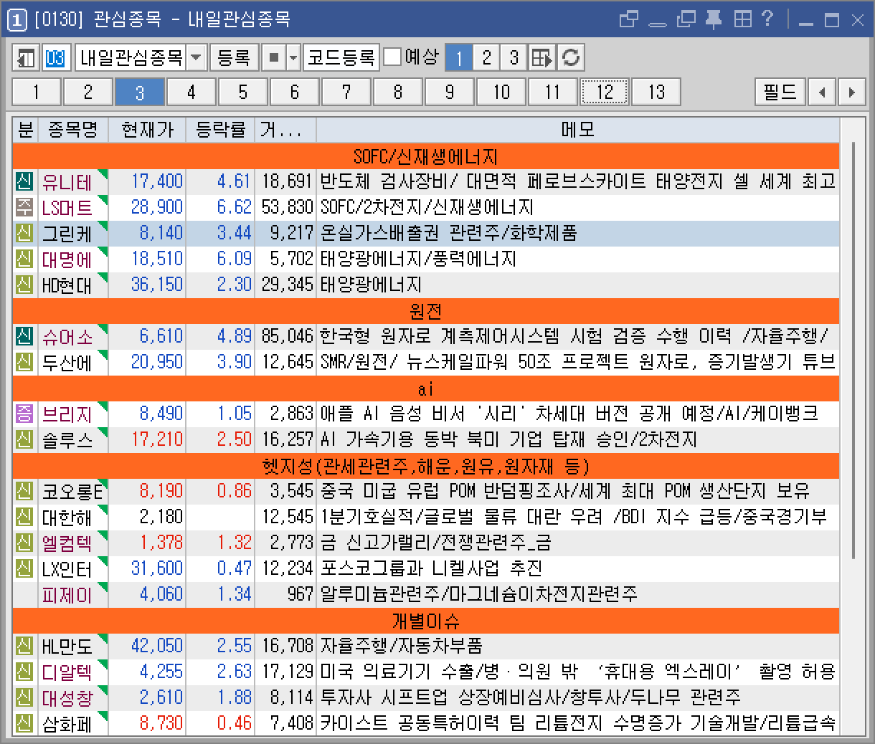
Task: Click the 신 badge on the 그린케 row
Action: [24, 233]
